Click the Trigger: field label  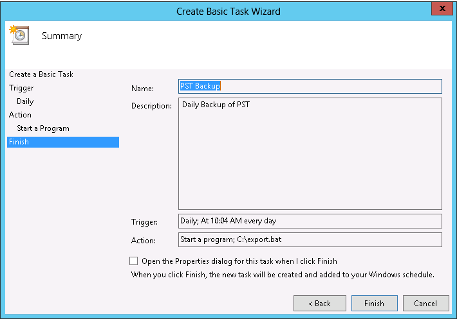[x=145, y=222]
